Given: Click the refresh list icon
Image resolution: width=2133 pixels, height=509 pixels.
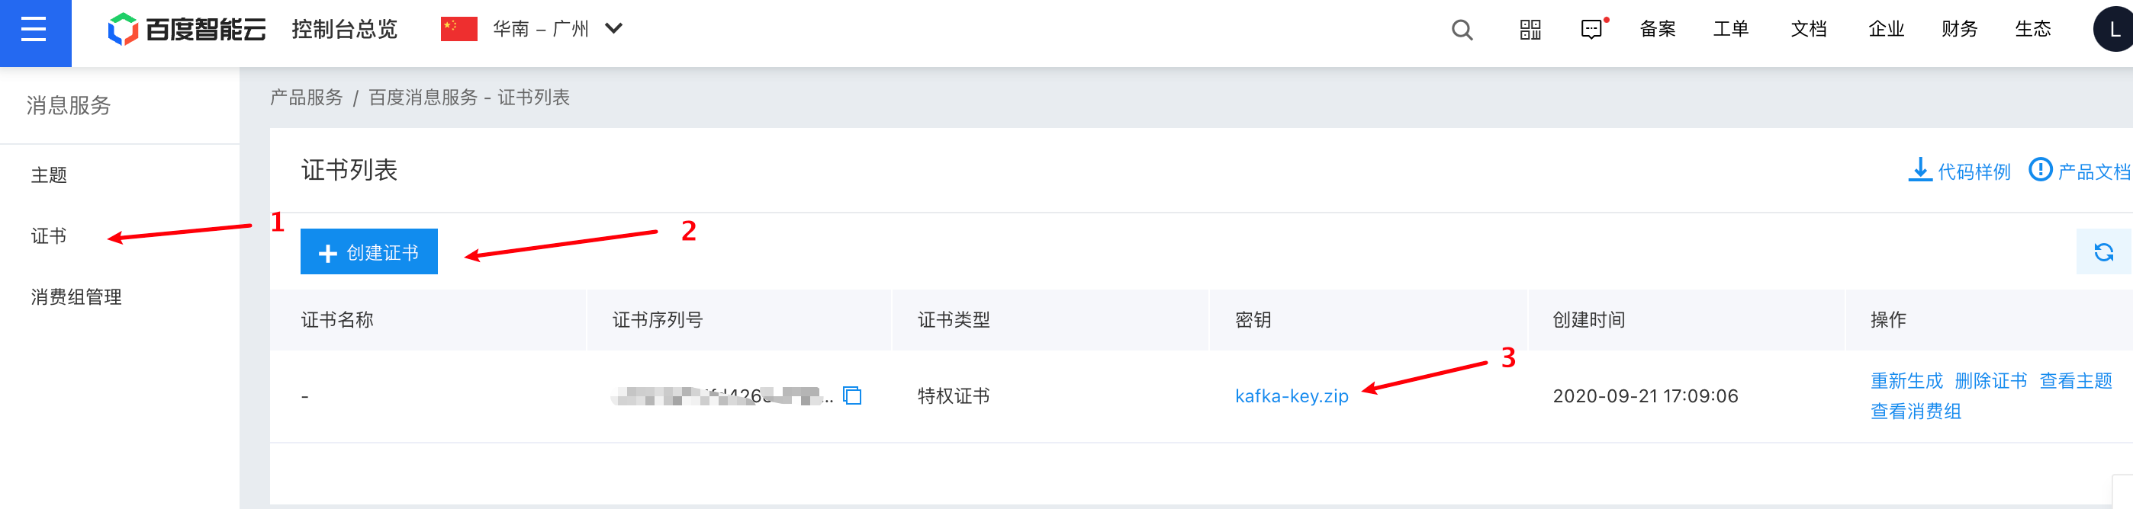Looking at the screenshot, I should [x=2103, y=251].
